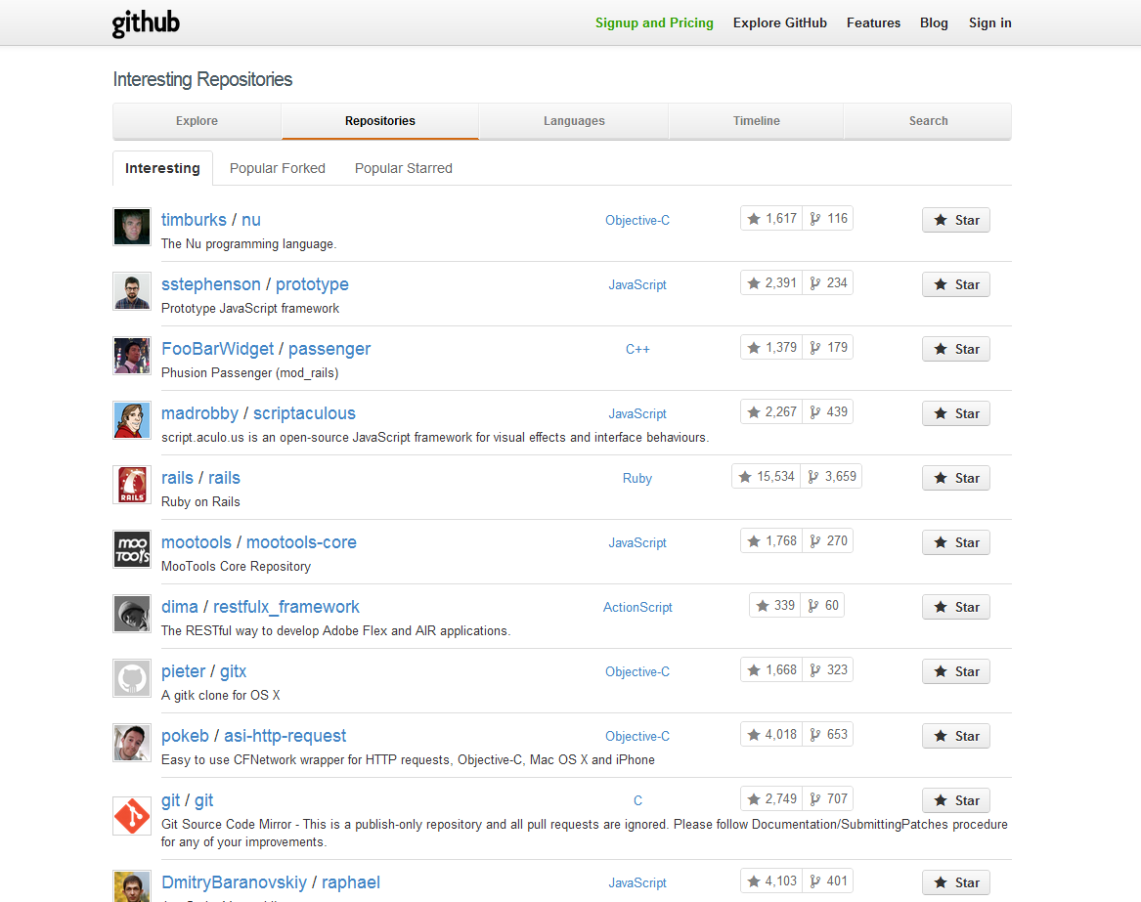This screenshot has height=902, width=1141.
Task: Click the Git logo avatar
Action: coord(132,816)
